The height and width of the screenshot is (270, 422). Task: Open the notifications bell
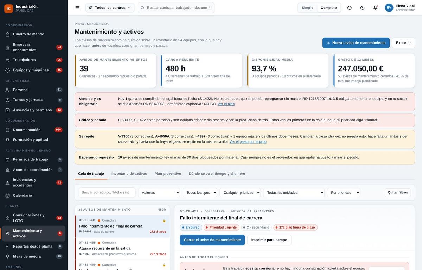[376, 8]
